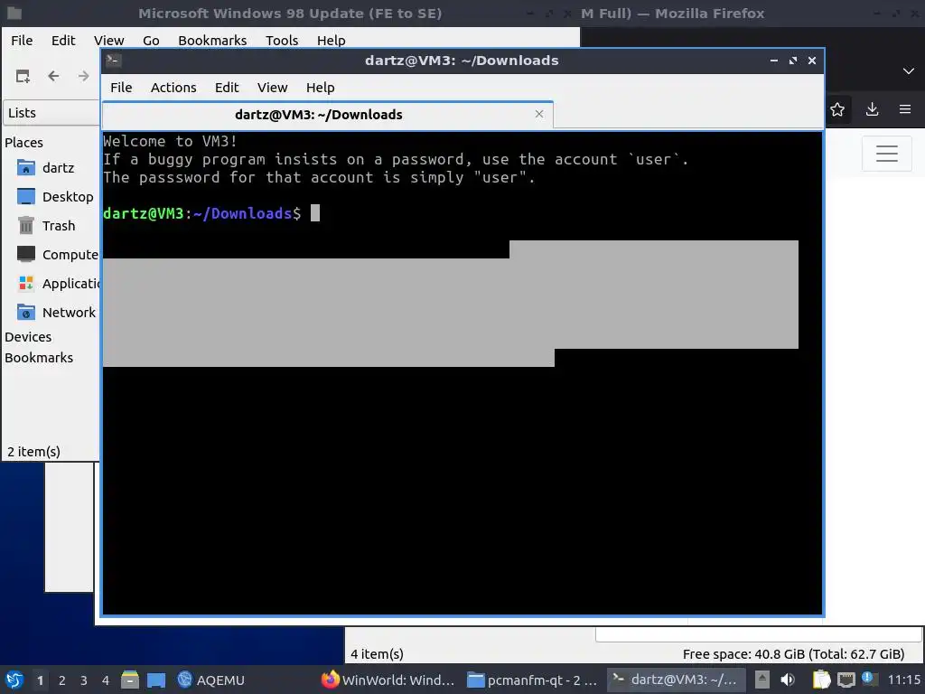Open the terminal Help menu
The height and width of the screenshot is (694, 925).
321,88
